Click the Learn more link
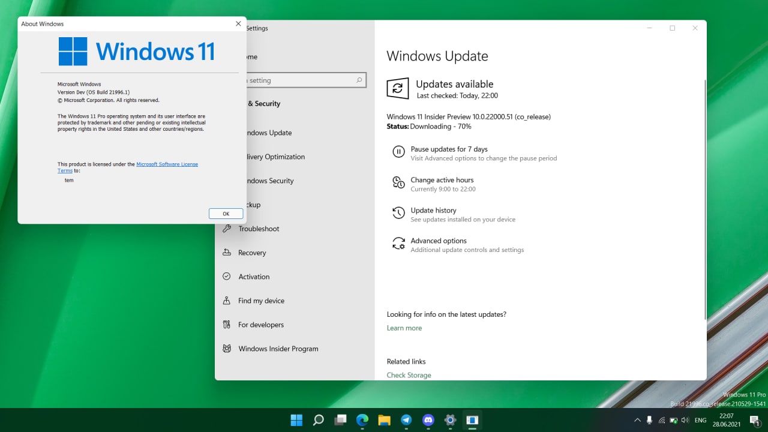The image size is (768, 432). tap(404, 328)
